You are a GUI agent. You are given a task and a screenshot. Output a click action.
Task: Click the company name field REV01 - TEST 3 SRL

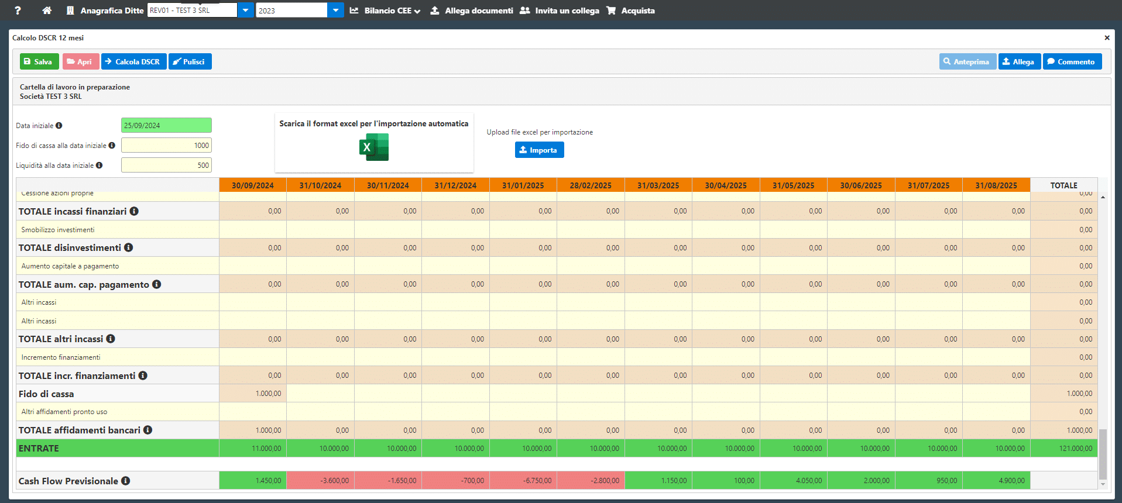coord(192,10)
